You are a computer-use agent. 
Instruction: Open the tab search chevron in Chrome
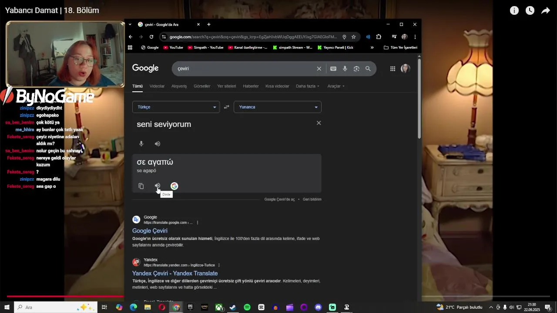click(130, 24)
